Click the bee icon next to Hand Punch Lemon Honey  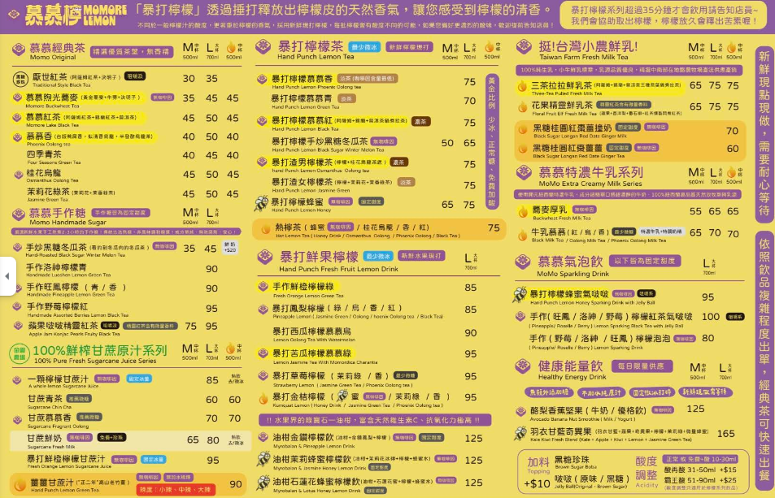[x=261, y=203]
